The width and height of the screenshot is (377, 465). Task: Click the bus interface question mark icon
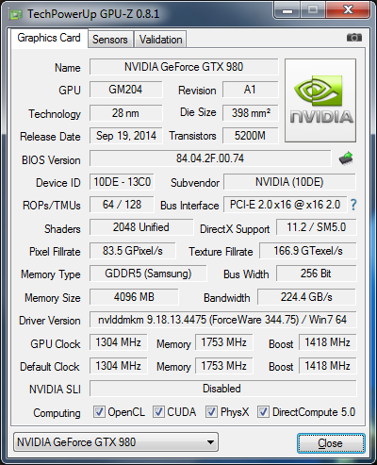coord(353,205)
